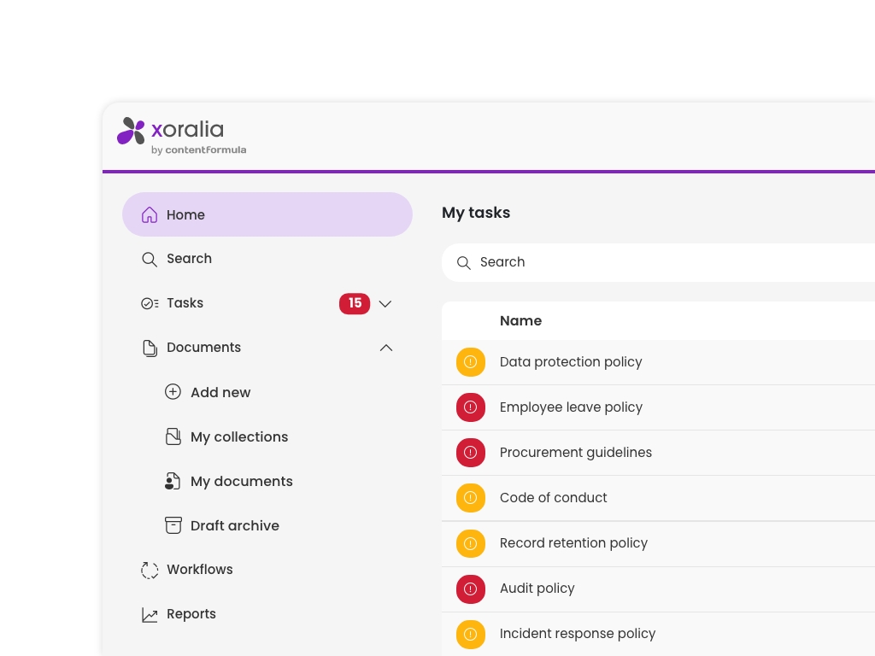Click the Add new plus icon
The height and width of the screenshot is (656, 875).
173,391
